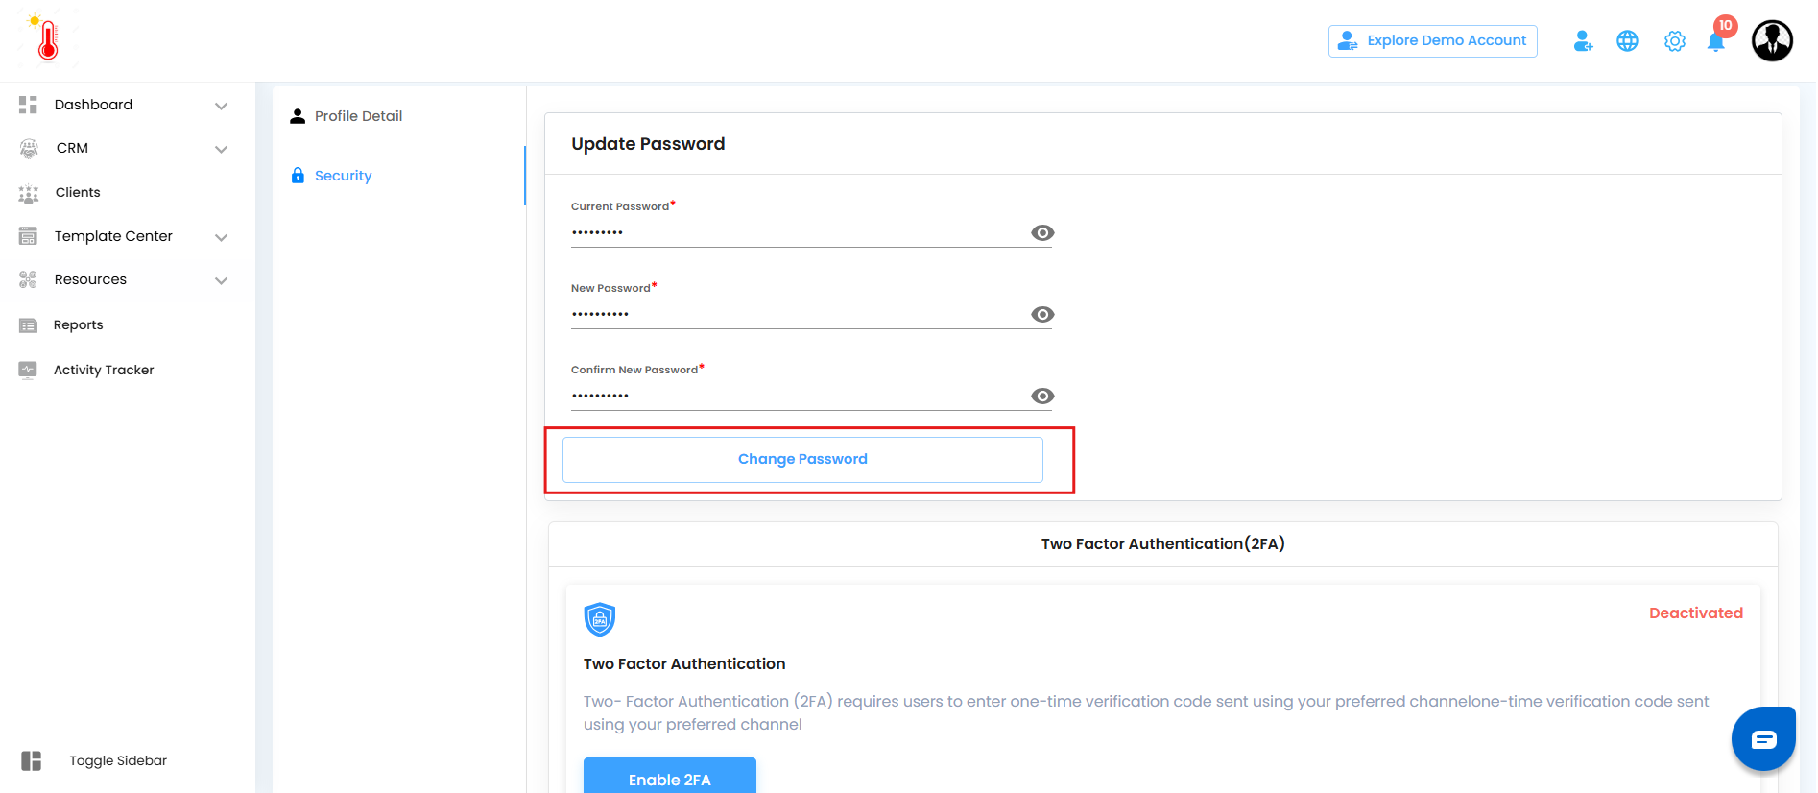This screenshot has width=1818, height=793.
Task: Reveal the New Password text
Action: [1042, 315]
